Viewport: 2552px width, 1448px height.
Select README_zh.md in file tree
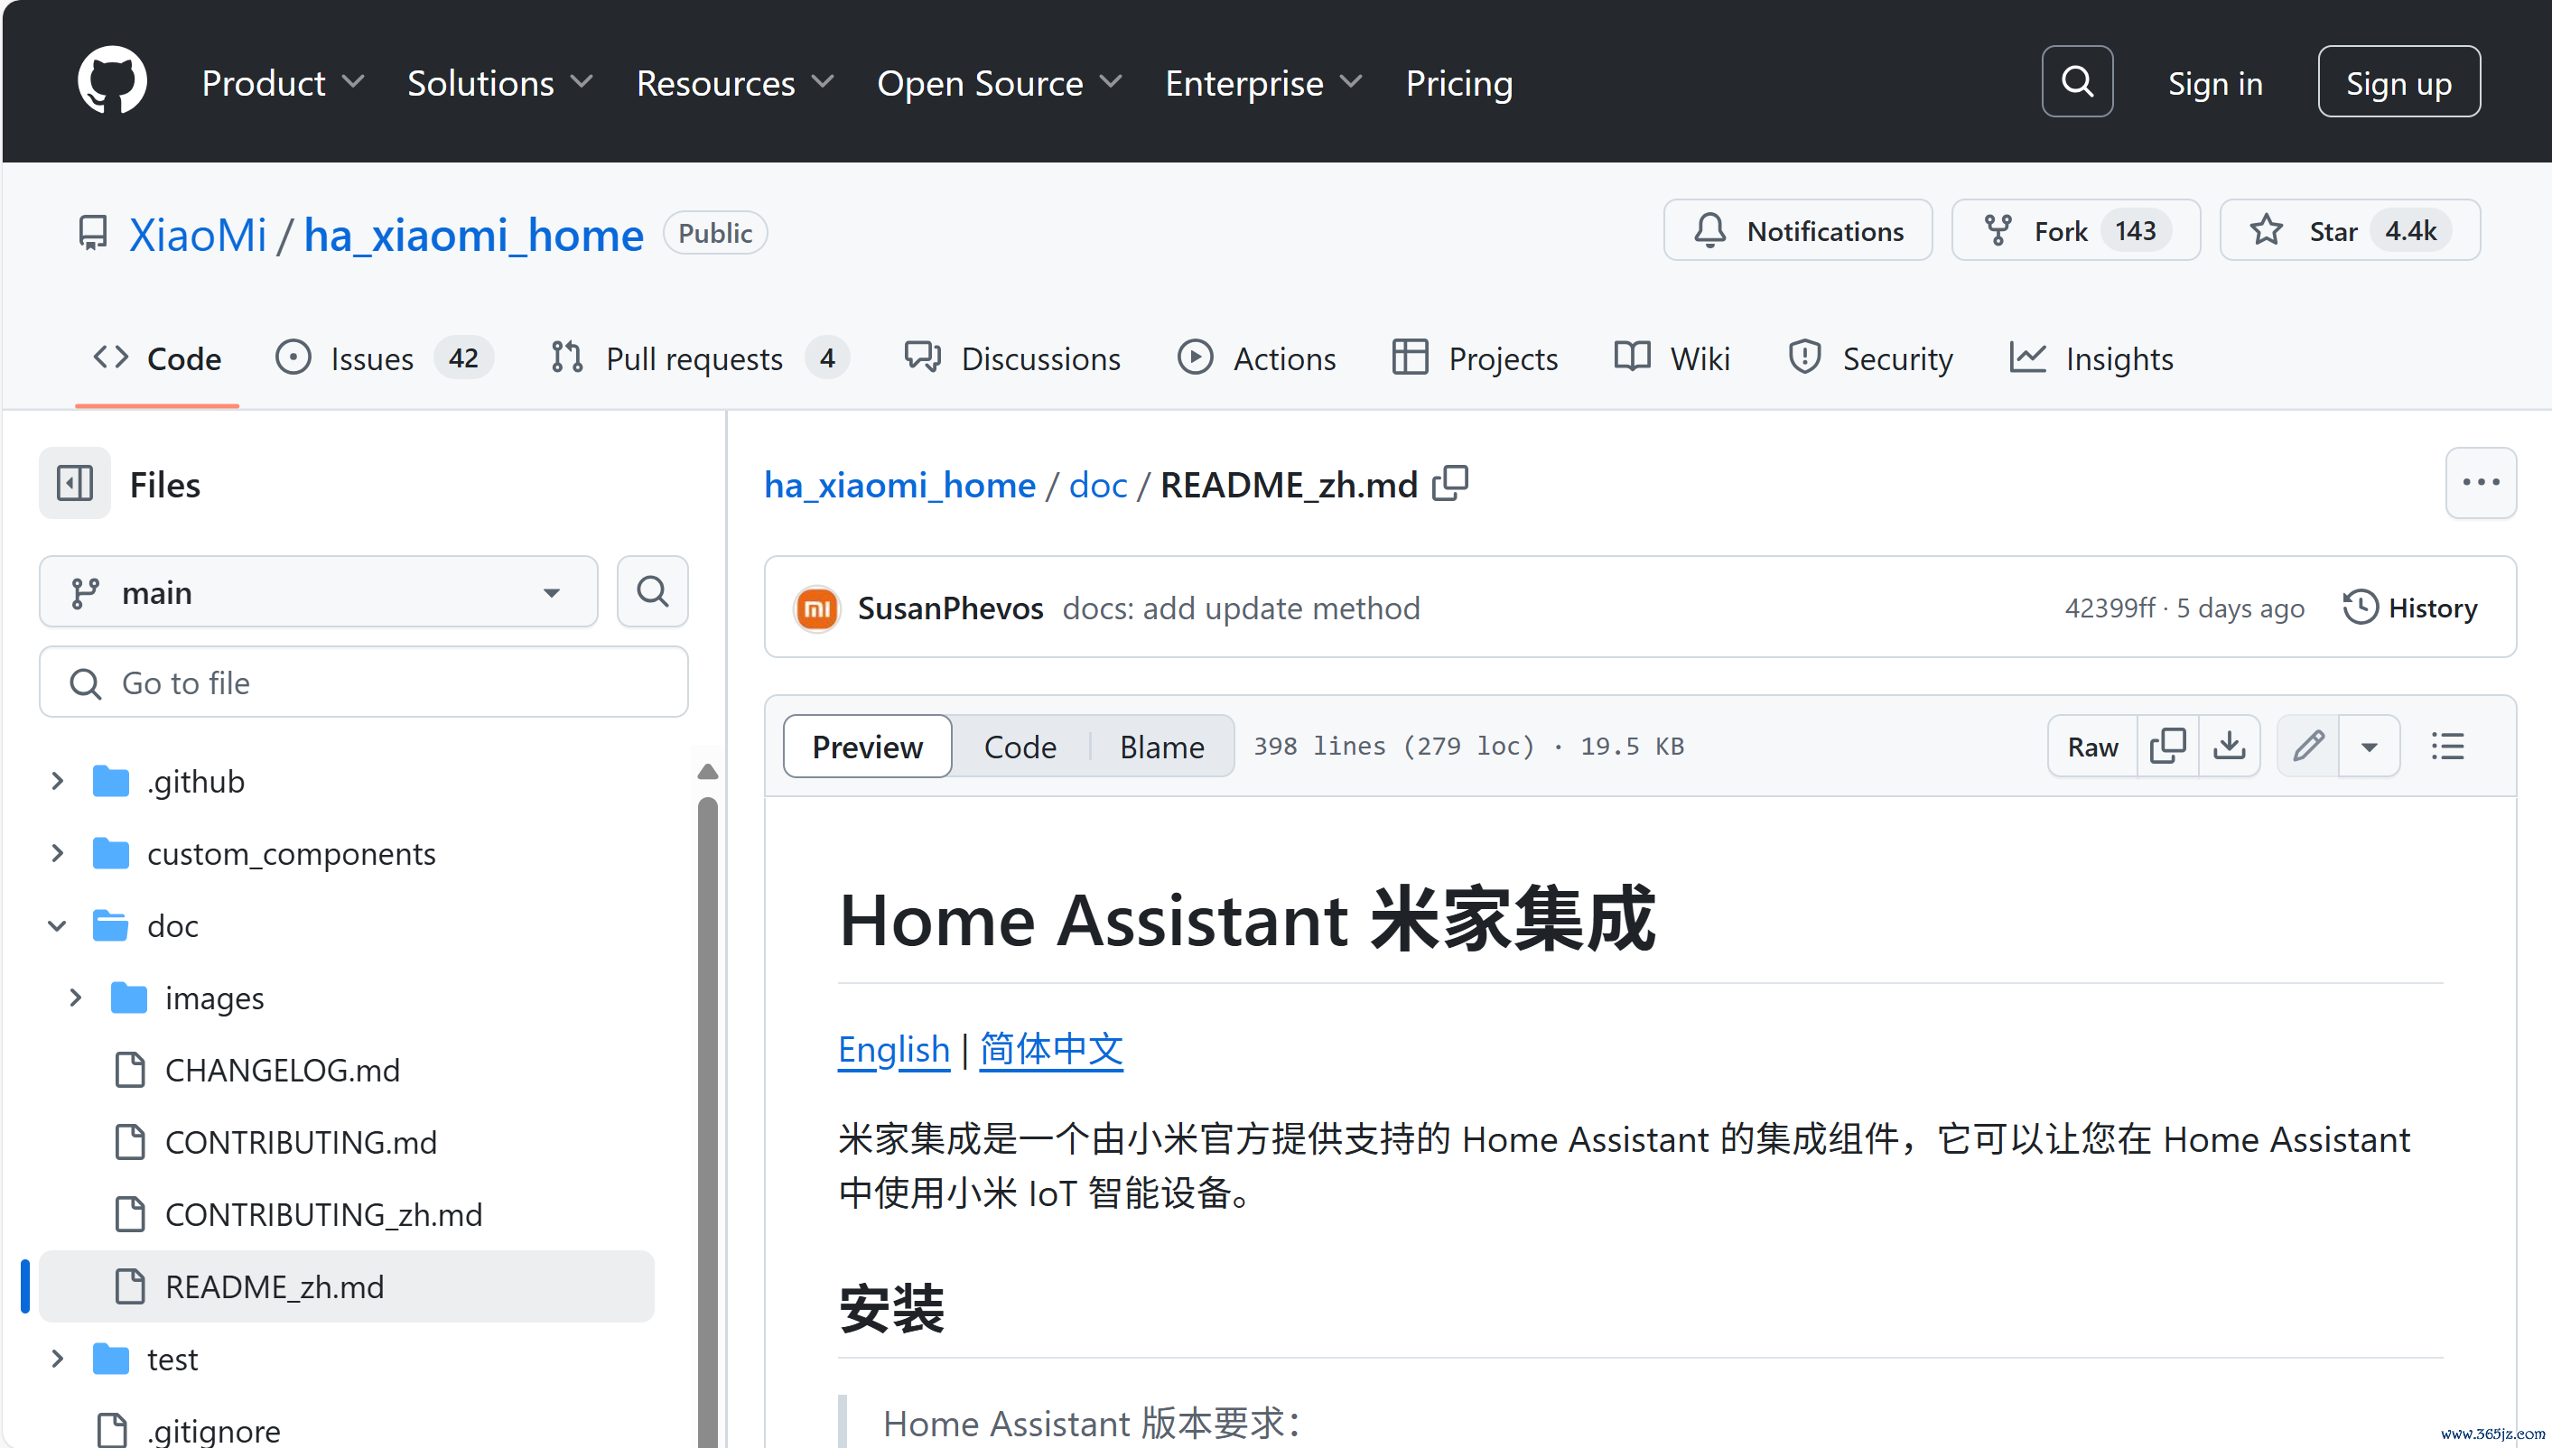click(x=346, y=1287)
